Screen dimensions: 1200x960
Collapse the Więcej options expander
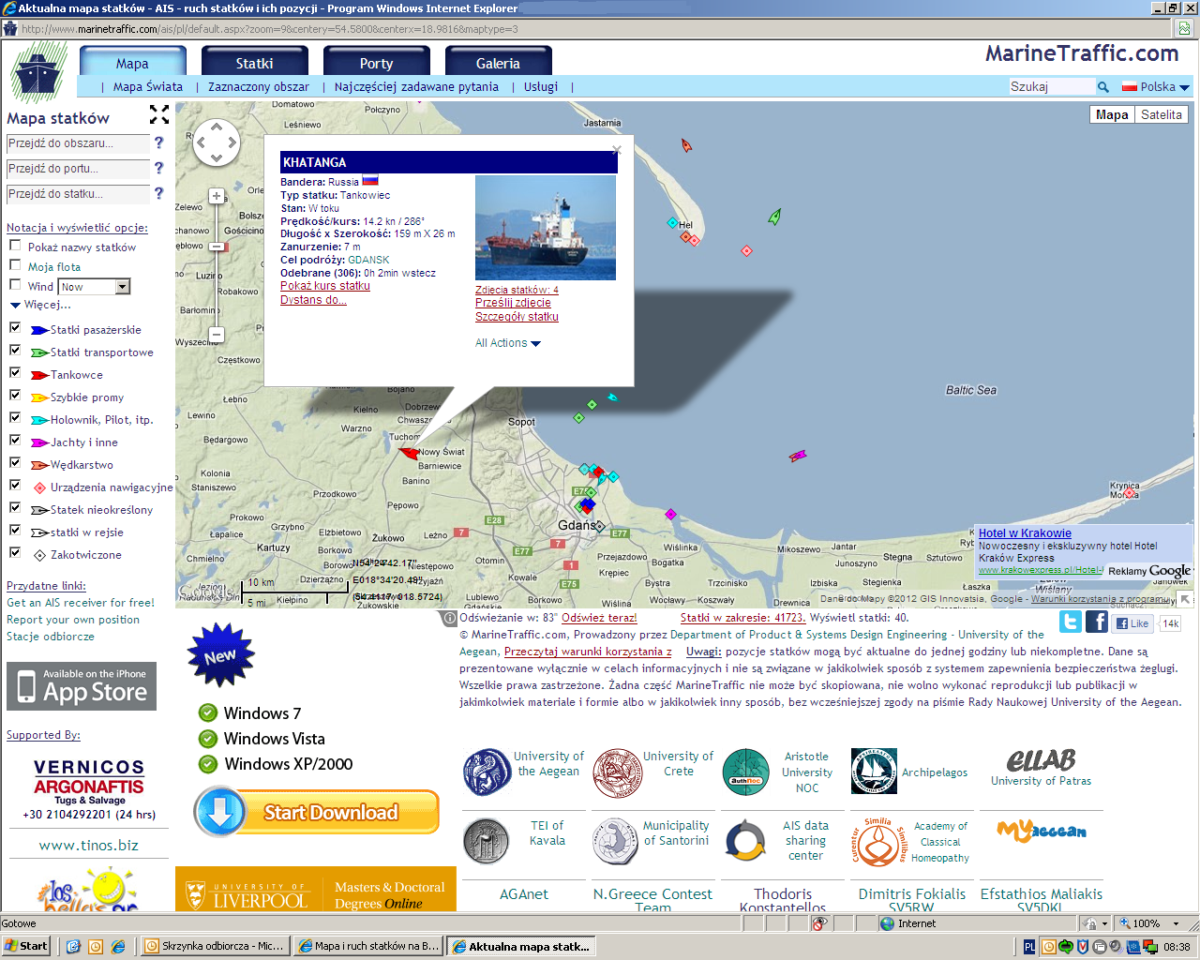coord(40,305)
